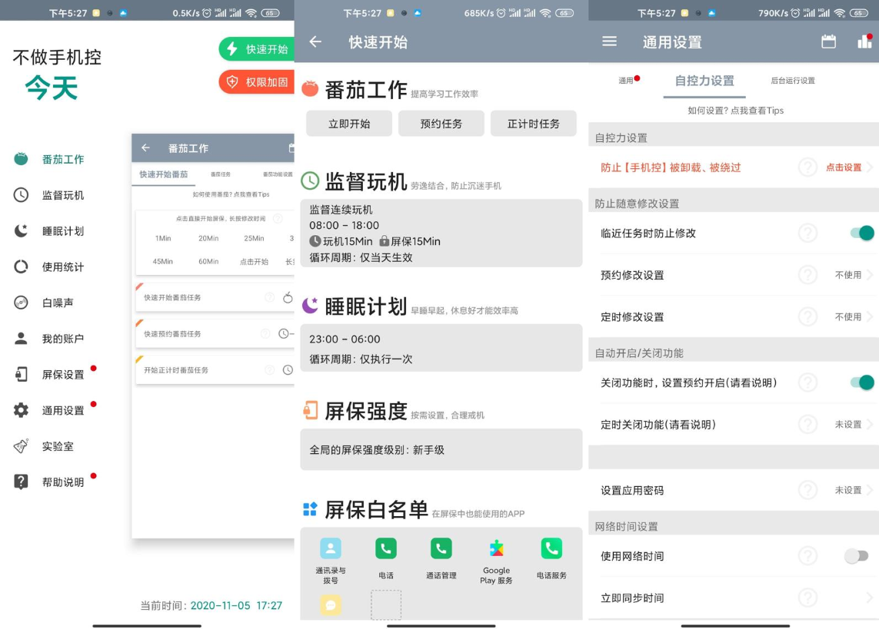Tap the 通讯录与拨号 app icon

[x=331, y=548]
